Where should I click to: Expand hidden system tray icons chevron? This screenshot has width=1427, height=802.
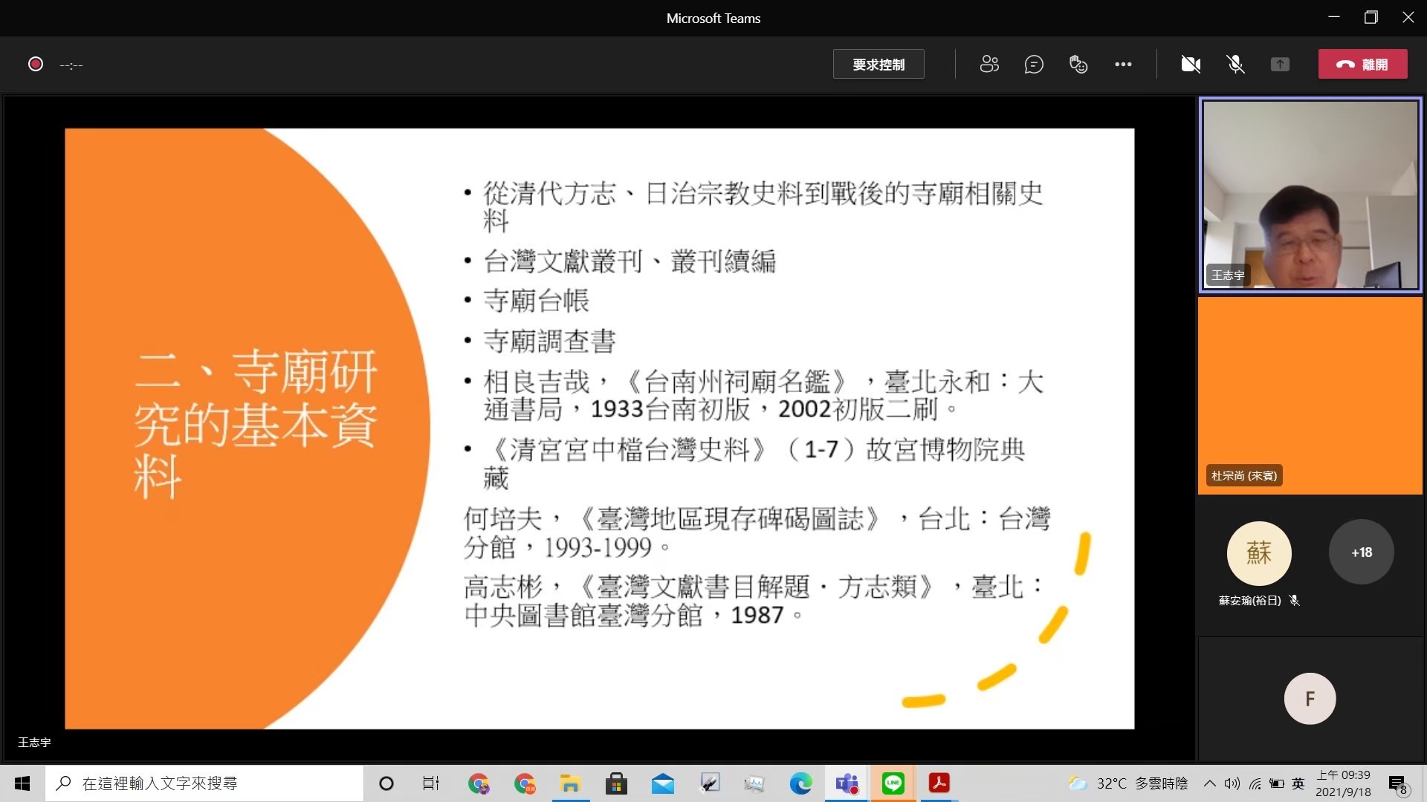pos(1209,783)
